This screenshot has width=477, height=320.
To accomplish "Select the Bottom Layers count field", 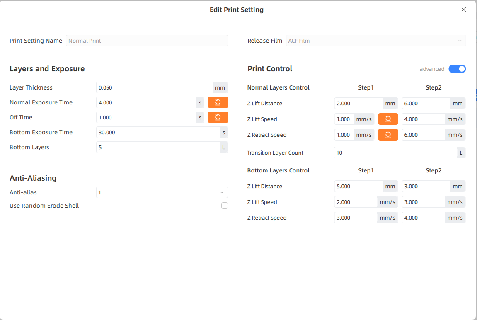I will tap(157, 147).
